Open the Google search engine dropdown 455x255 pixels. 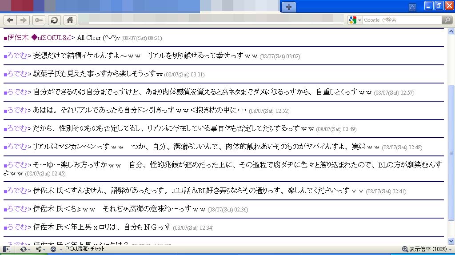(355, 20)
